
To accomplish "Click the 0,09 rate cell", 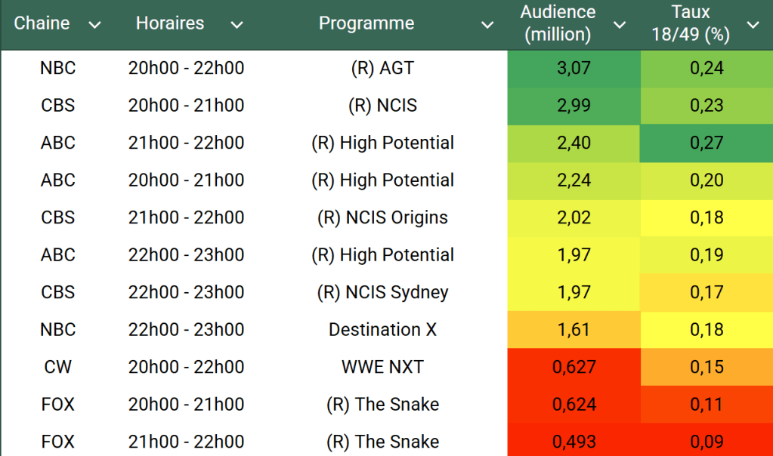I will coord(707,441).
